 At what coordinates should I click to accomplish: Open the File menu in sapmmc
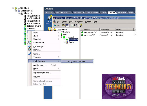58,22
